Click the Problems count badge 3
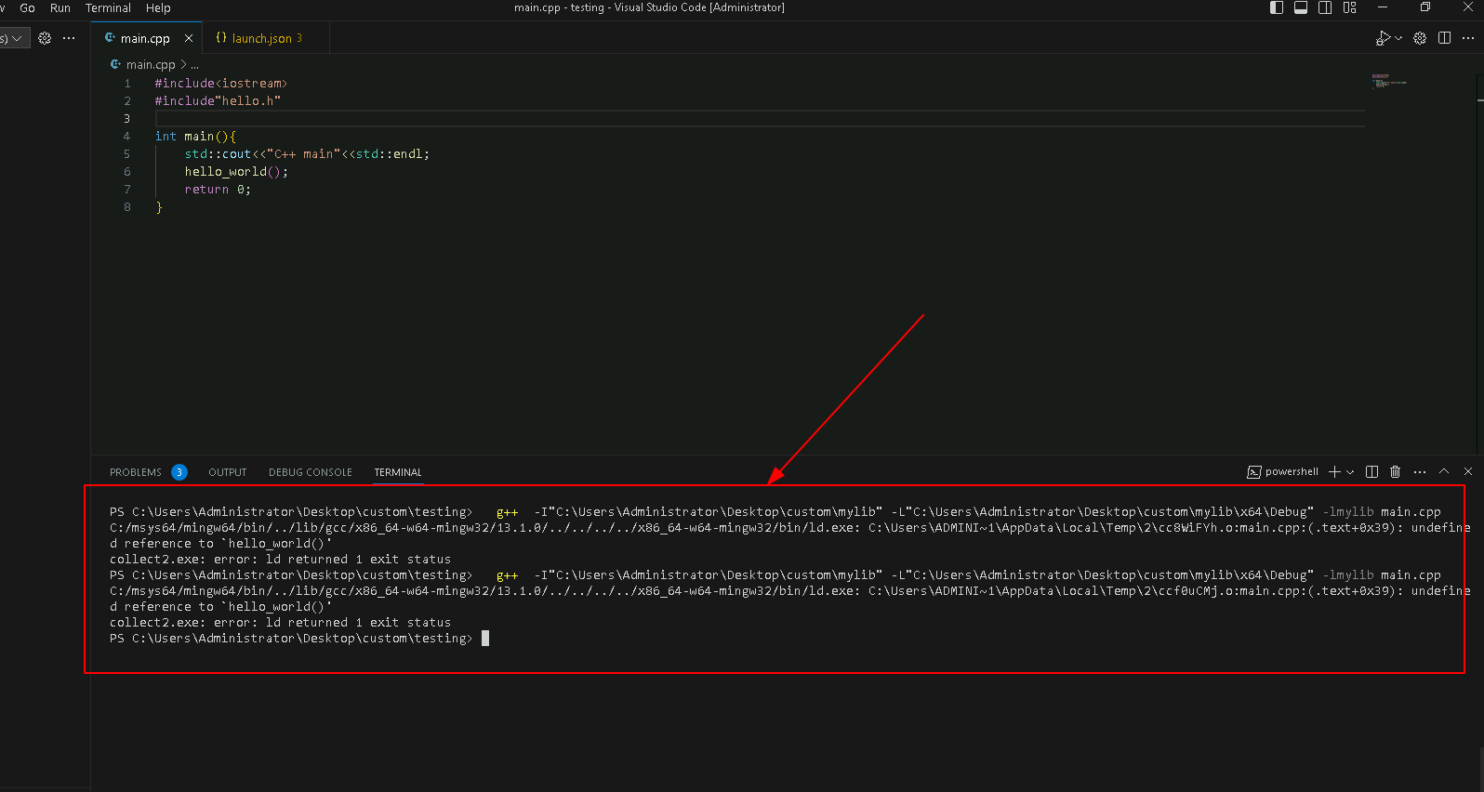1484x792 pixels. point(179,472)
